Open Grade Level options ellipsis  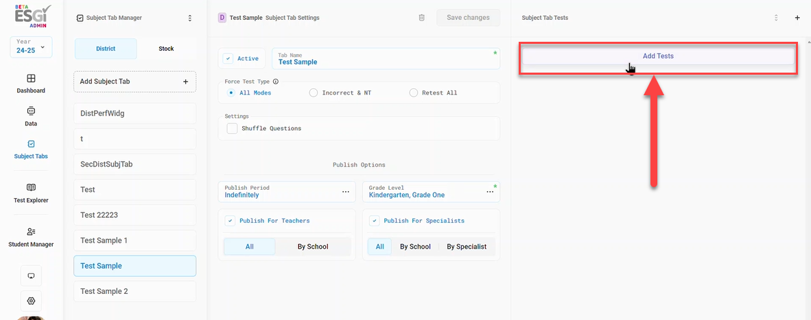point(490,191)
